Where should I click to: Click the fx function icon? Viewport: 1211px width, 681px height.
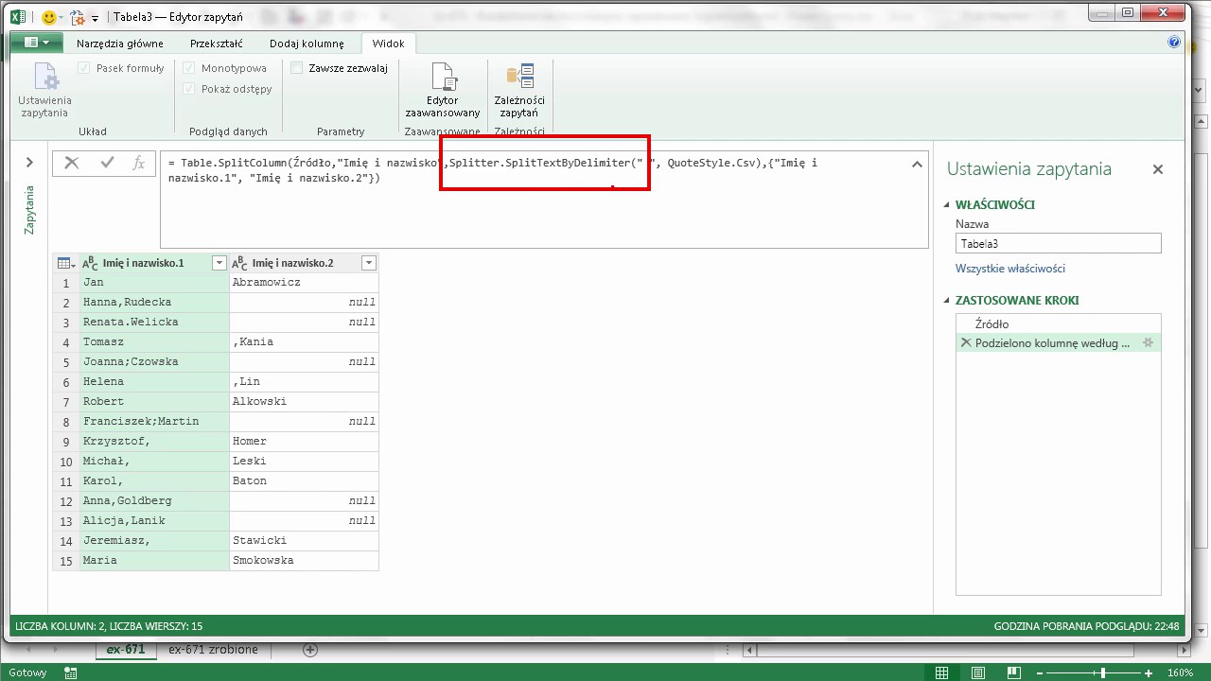pyautogui.click(x=138, y=163)
